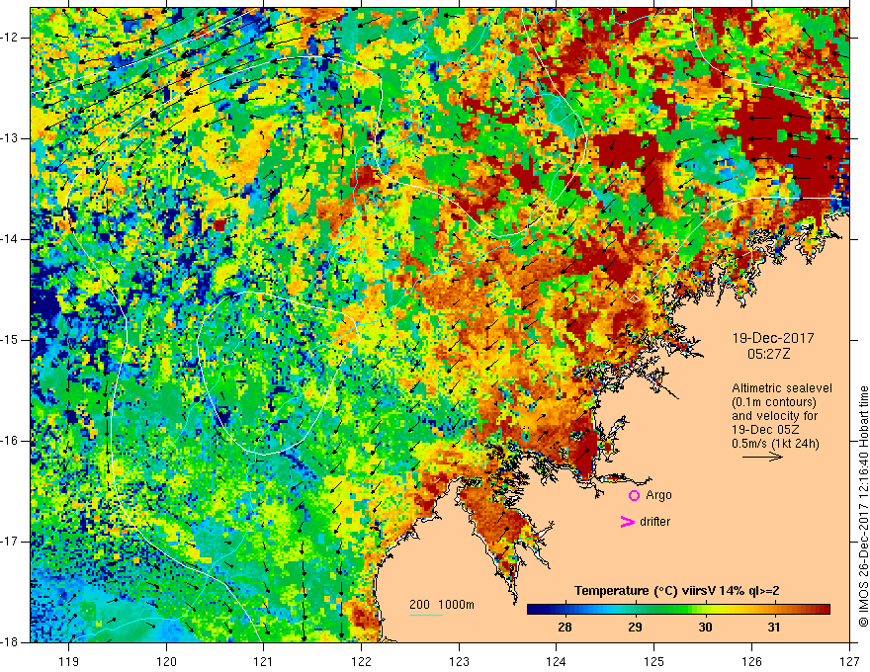870x672 pixels.
Task: Click longitude axis label 120
Action: [x=166, y=661]
